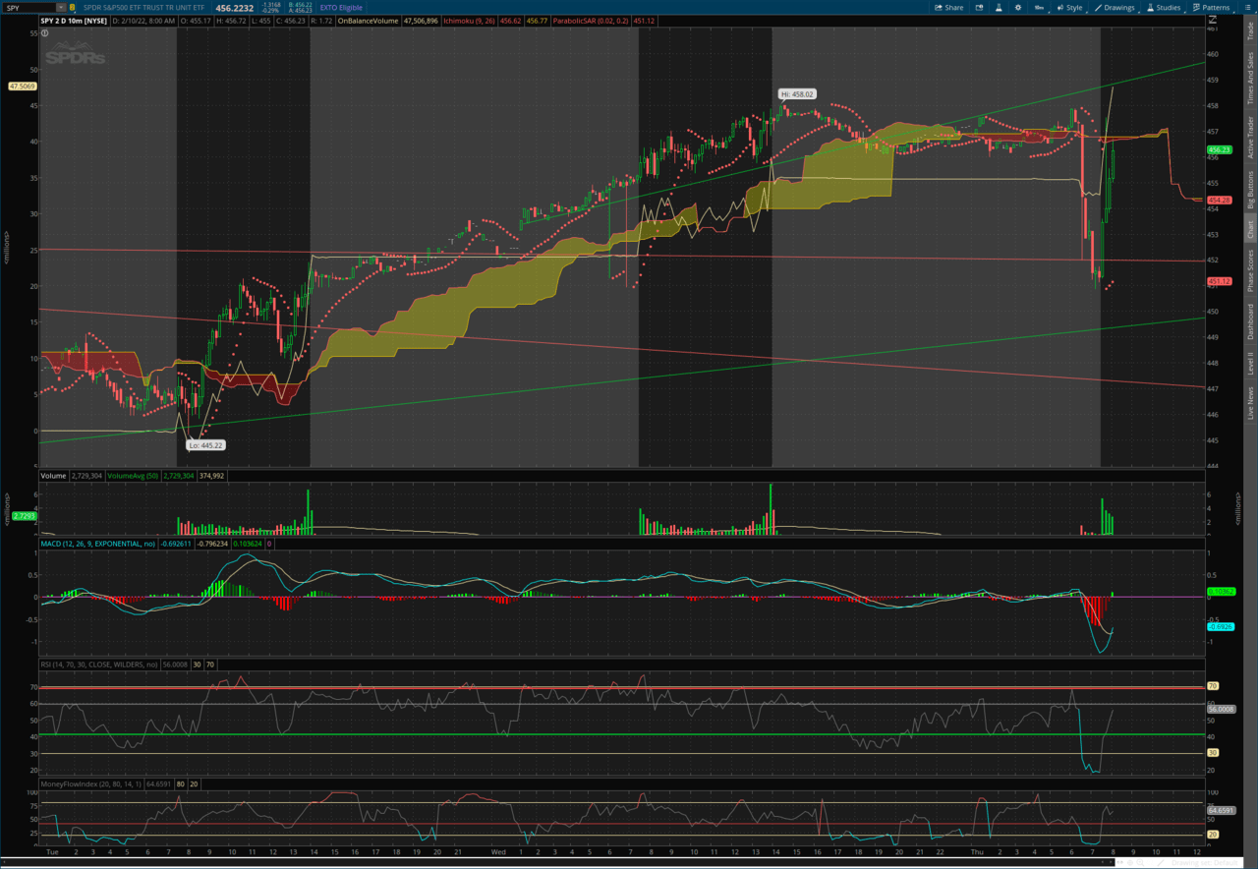This screenshot has width=1258, height=869.
Task: Open chart settings gear icon
Action: tap(1018, 7)
